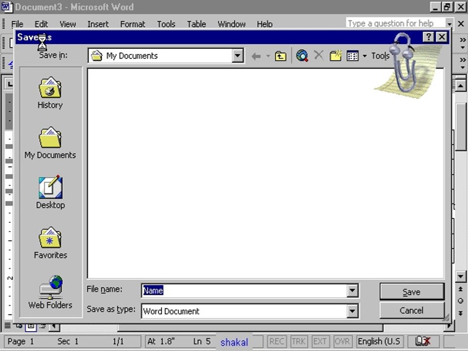468x351 pixels.
Task: Expand the Save in dropdown
Action: click(237, 56)
